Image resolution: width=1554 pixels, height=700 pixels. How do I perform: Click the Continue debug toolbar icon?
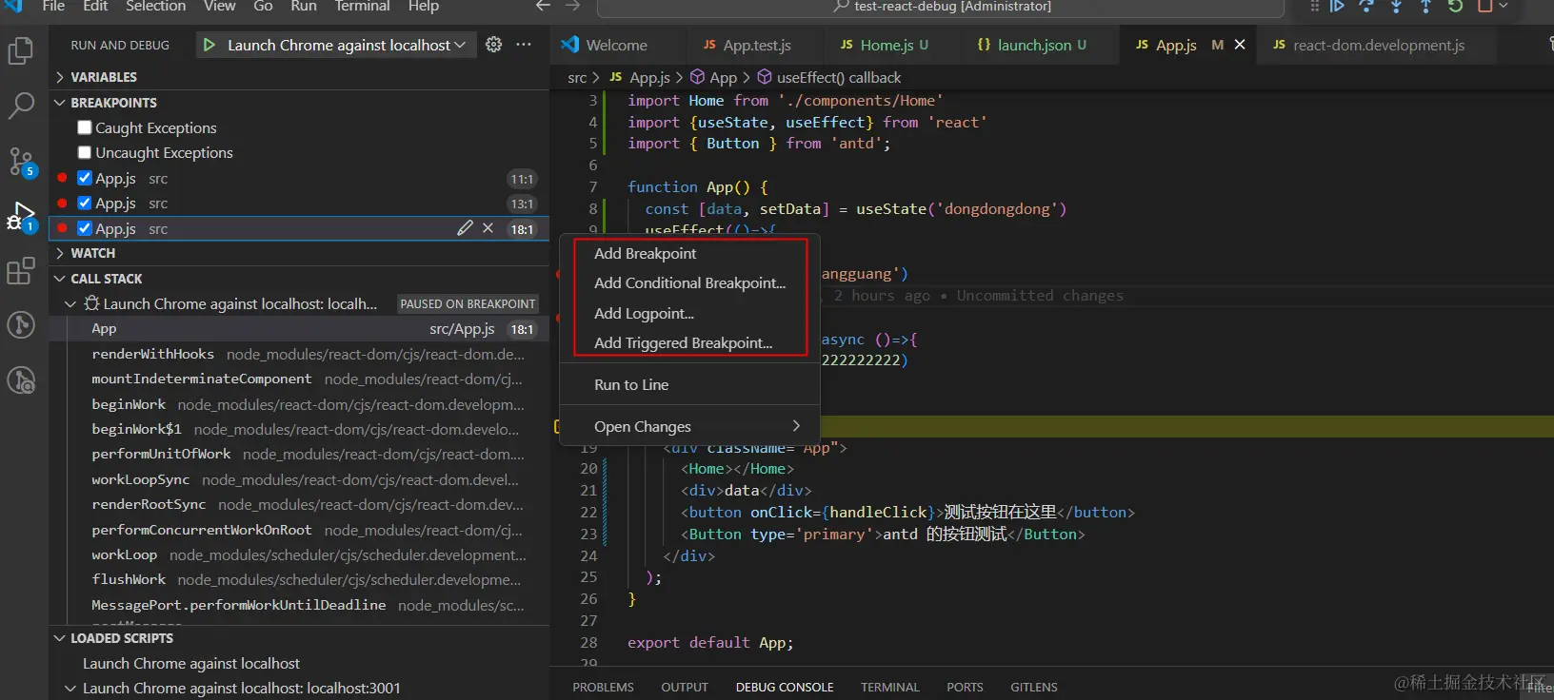tap(1337, 7)
